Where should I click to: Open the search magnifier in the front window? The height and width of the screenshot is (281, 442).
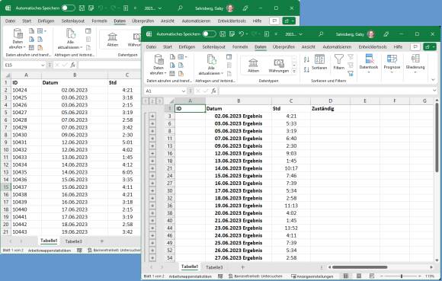321,34
